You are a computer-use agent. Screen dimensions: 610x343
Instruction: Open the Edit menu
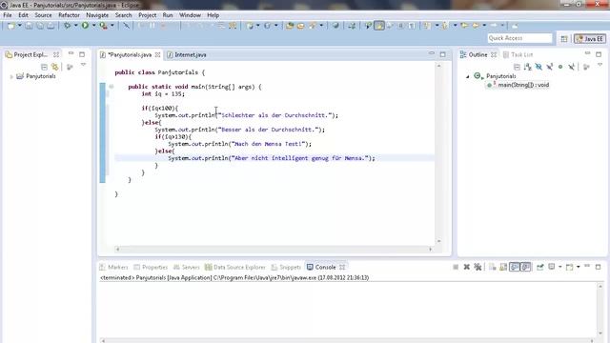23,15
